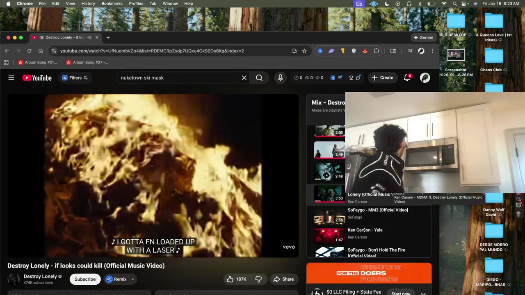Click the YouTube search magnifier button
Viewport: 525px width, 295px height.
[x=259, y=78]
